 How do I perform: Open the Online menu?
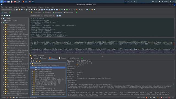(47, 7)
